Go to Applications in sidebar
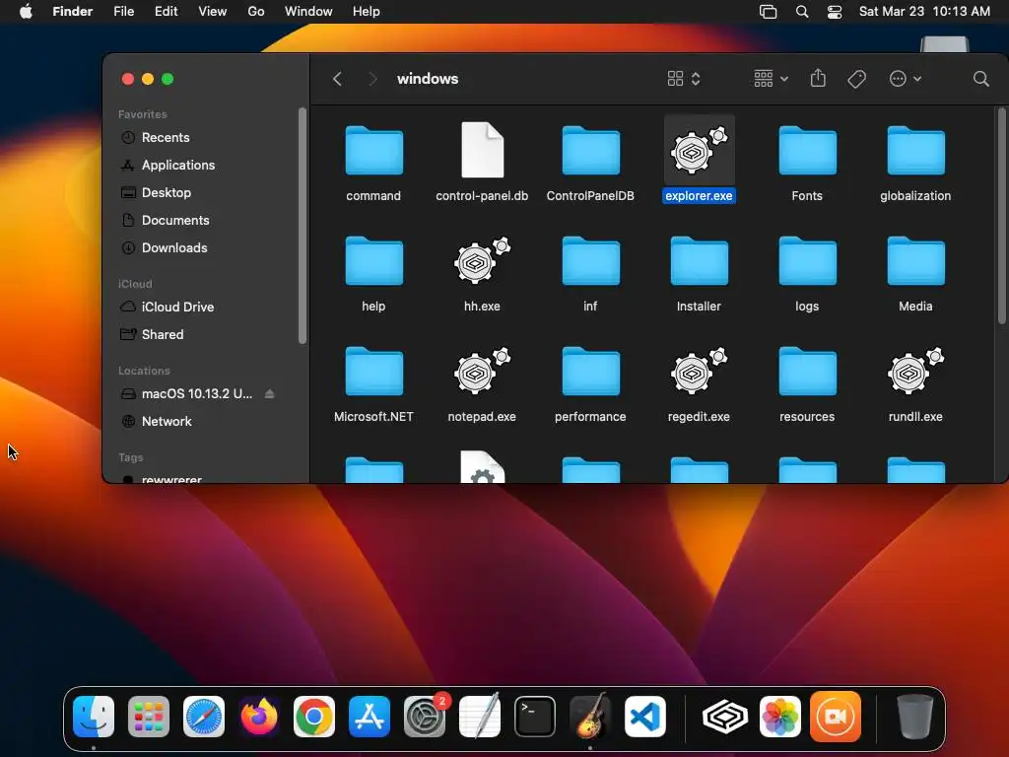The width and height of the screenshot is (1009, 757). pos(178,165)
